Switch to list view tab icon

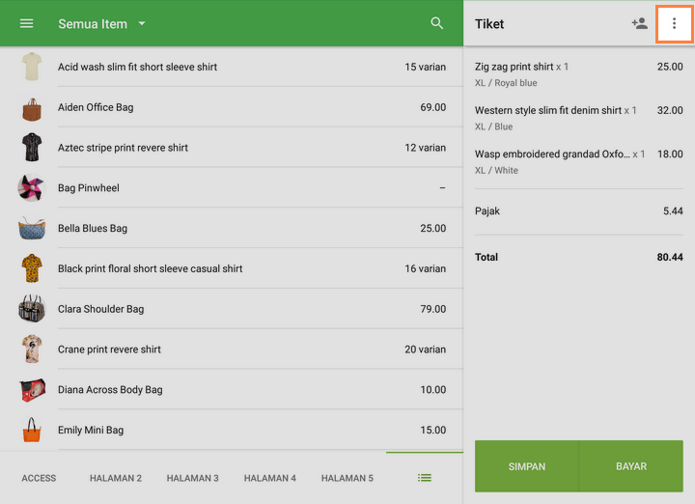425,478
